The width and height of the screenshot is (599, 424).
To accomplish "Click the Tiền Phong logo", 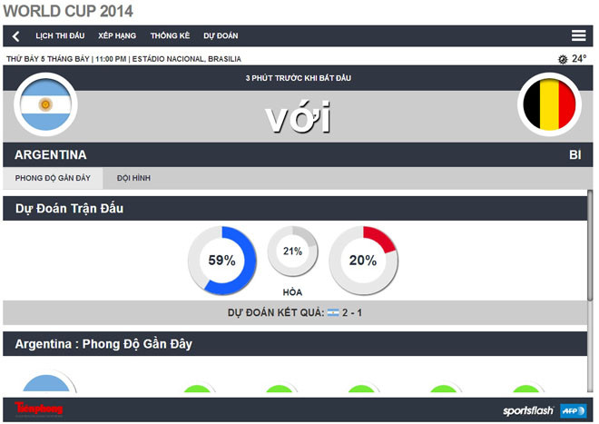I will click(x=39, y=409).
